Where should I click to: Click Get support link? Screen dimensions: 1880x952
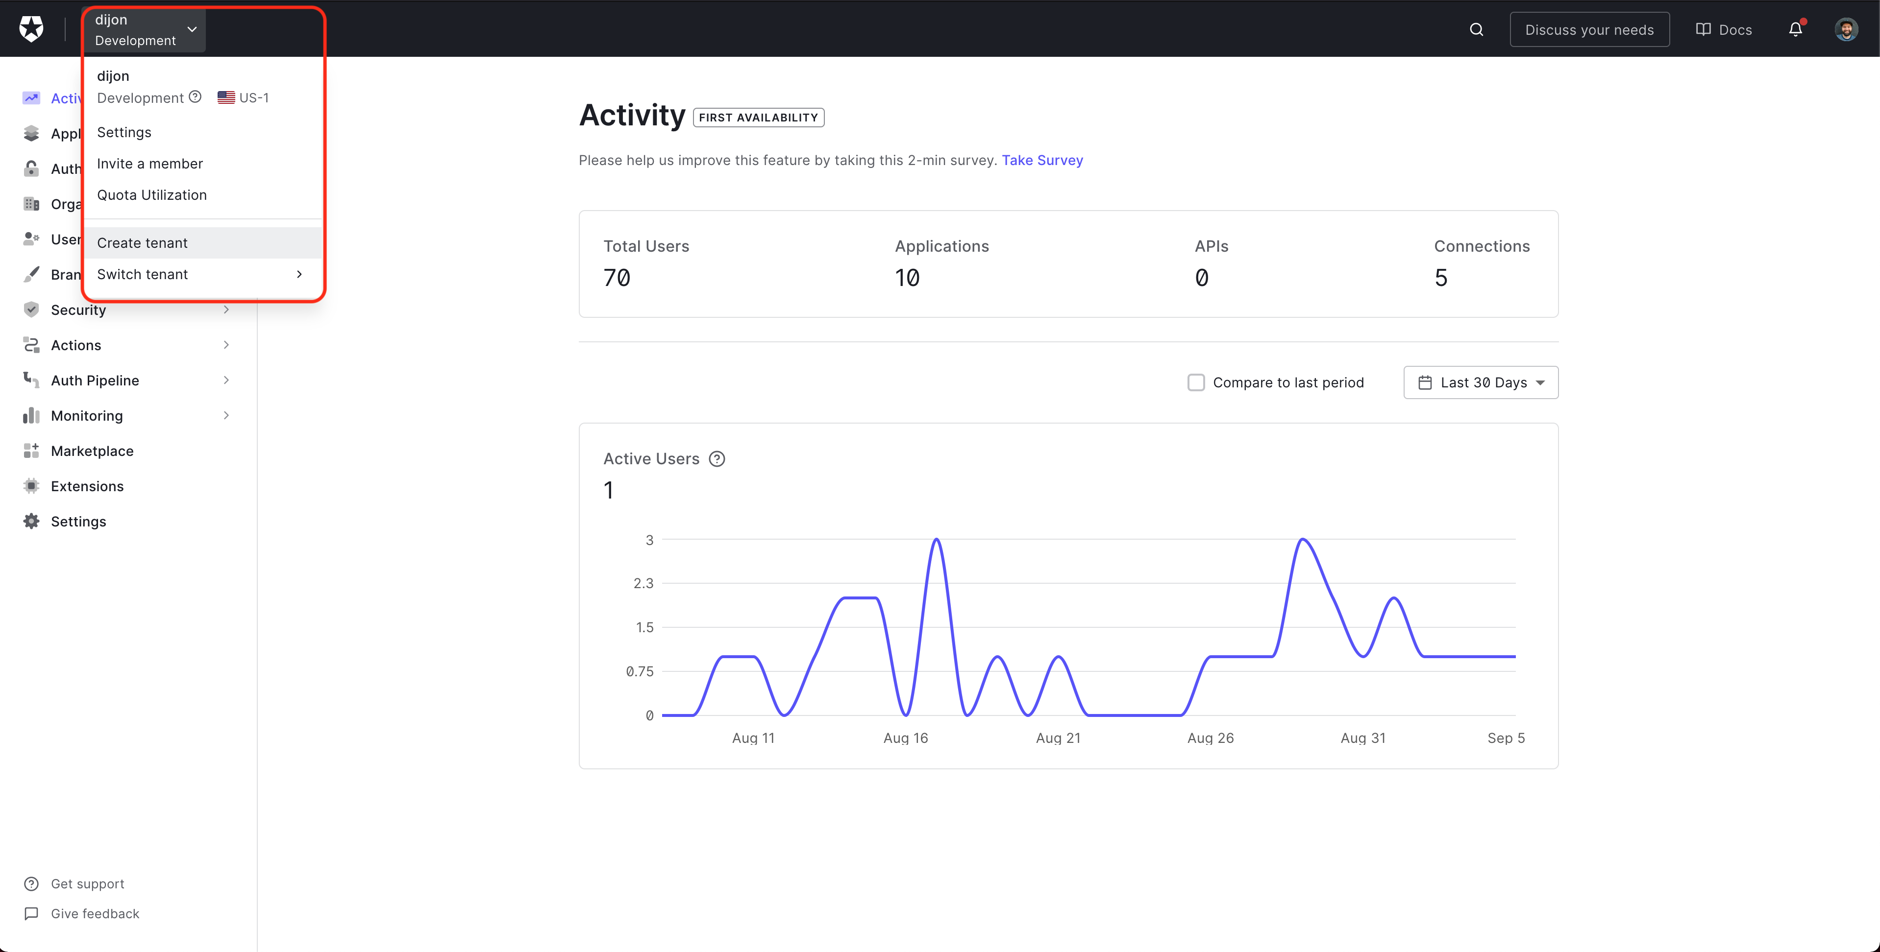click(88, 883)
